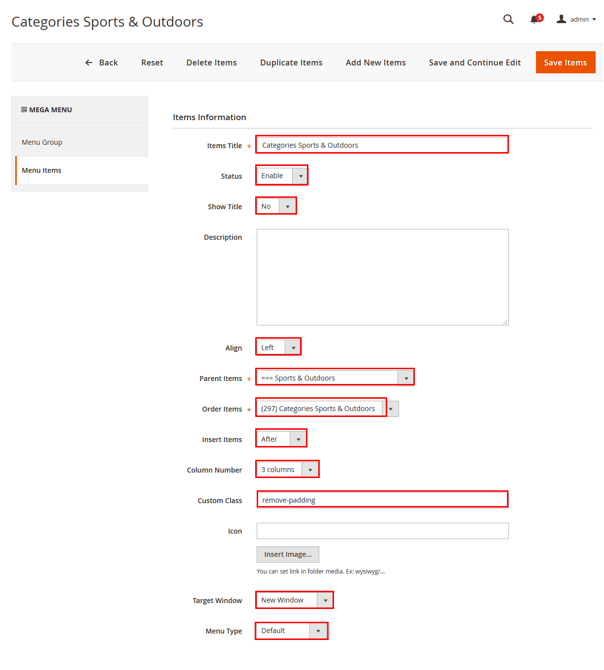Image resolution: width=604 pixels, height=670 pixels.
Task: Open the Menu Type dropdown
Action: point(292,631)
